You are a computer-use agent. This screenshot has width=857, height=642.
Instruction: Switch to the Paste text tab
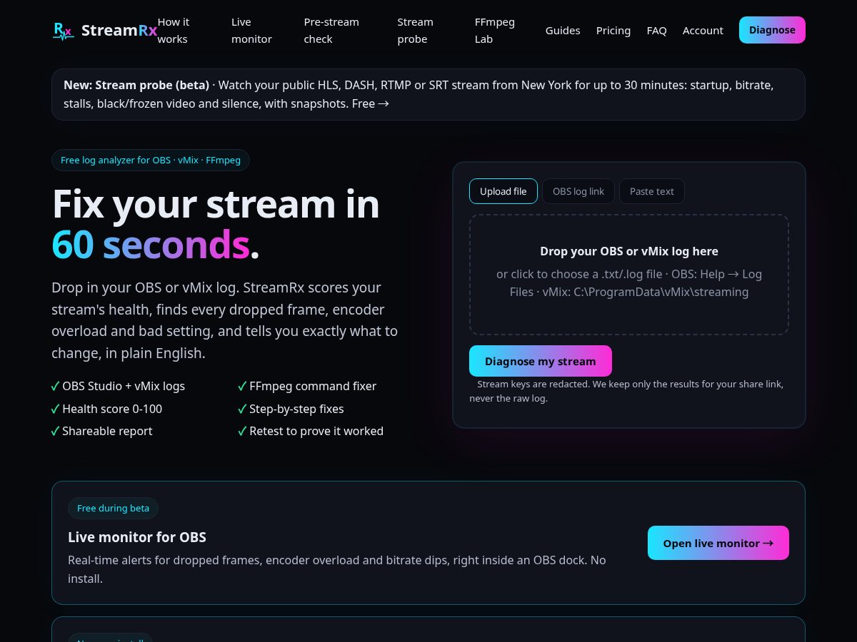click(x=652, y=191)
